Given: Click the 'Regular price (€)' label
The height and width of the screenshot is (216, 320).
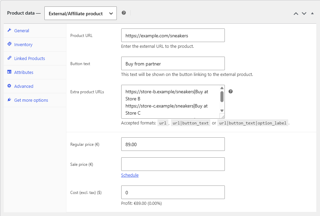Looking at the screenshot, I should (85, 144).
